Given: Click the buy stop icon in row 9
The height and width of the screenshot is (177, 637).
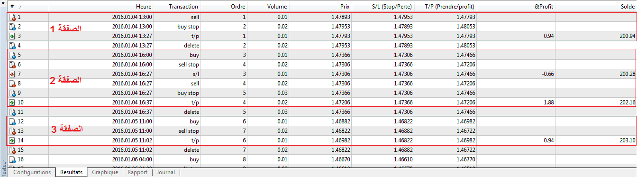Looking at the screenshot, I should [x=12, y=93].
